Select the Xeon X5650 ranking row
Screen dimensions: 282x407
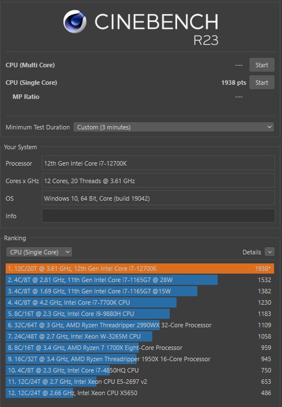tap(140, 393)
